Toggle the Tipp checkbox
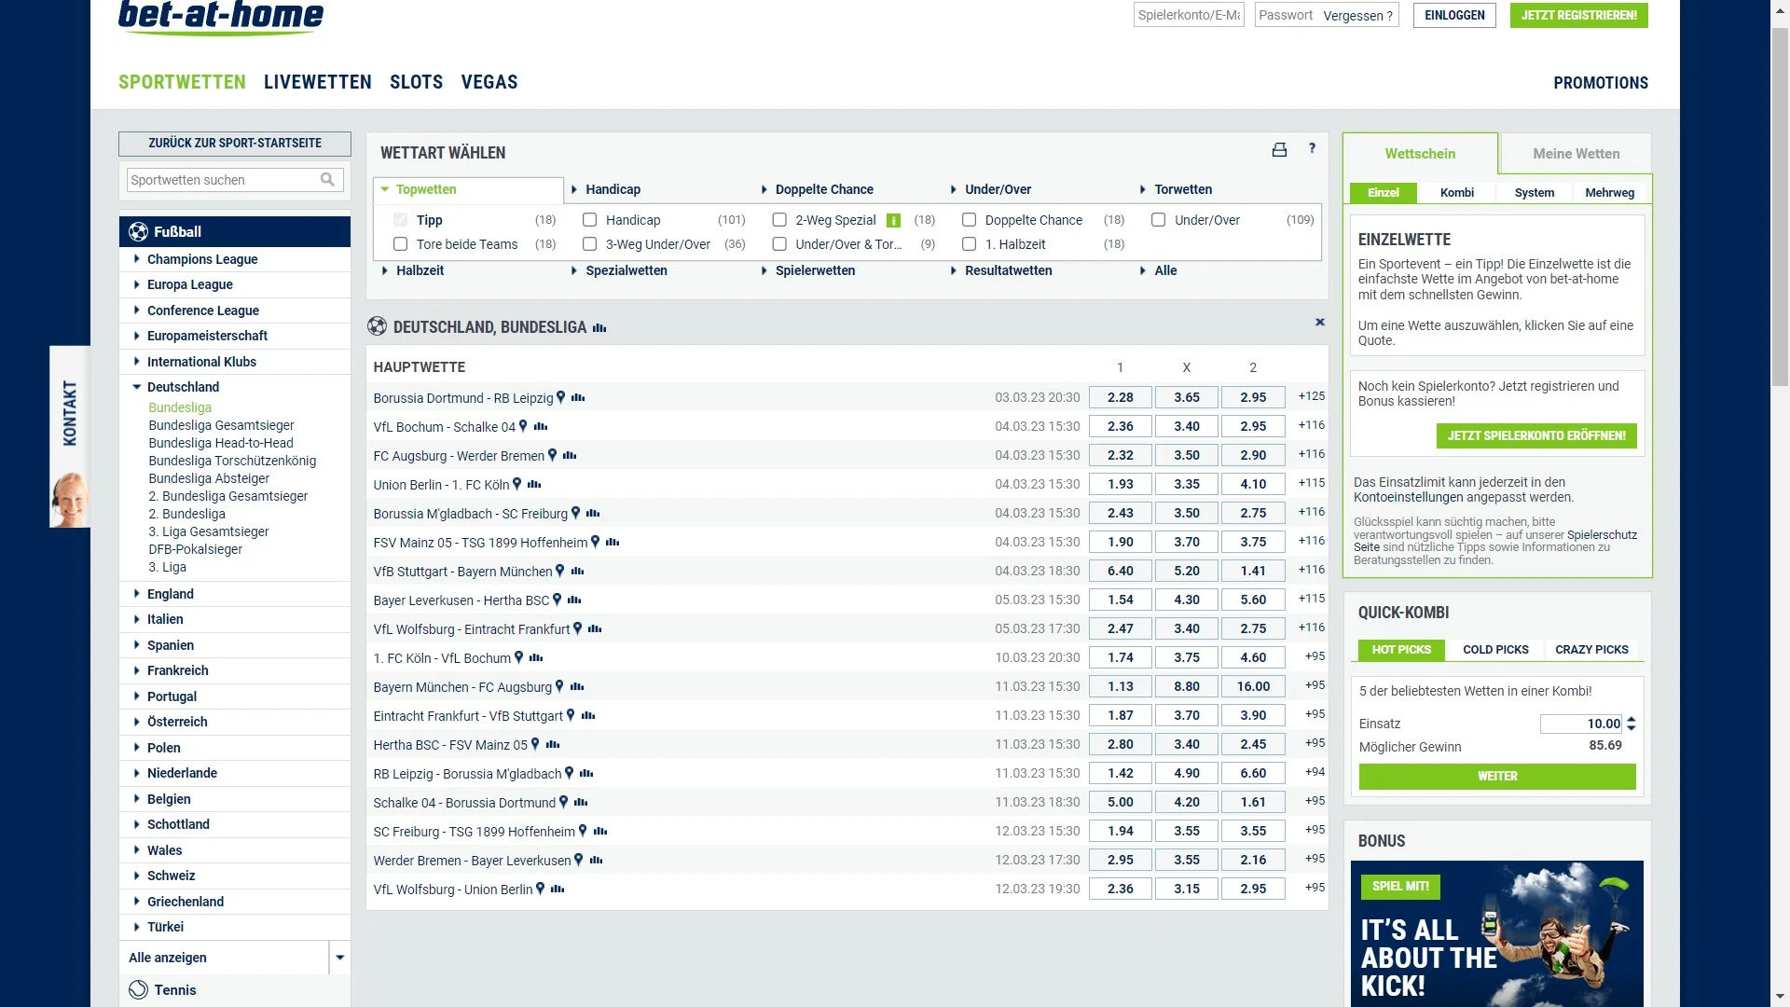This screenshot has height=1007, width=1790. 401,220
